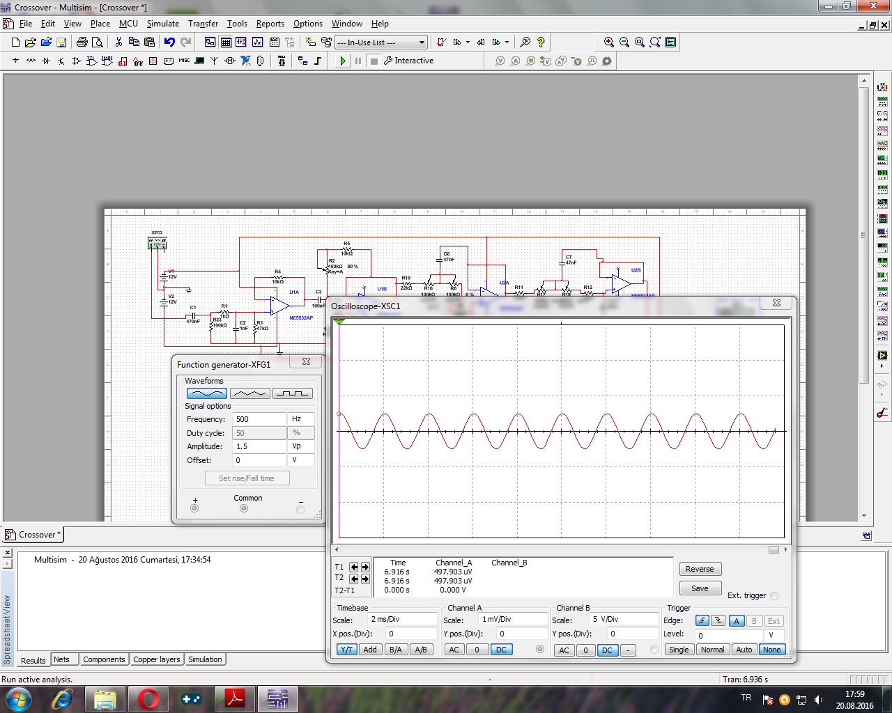Open the amplitude unit Vp dropdown
The image size is (892, 713).
pyautogui.click(x=301, y=446)
